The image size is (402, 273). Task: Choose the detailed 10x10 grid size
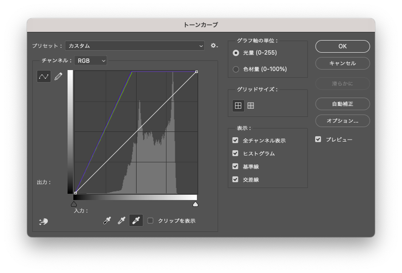251,105
